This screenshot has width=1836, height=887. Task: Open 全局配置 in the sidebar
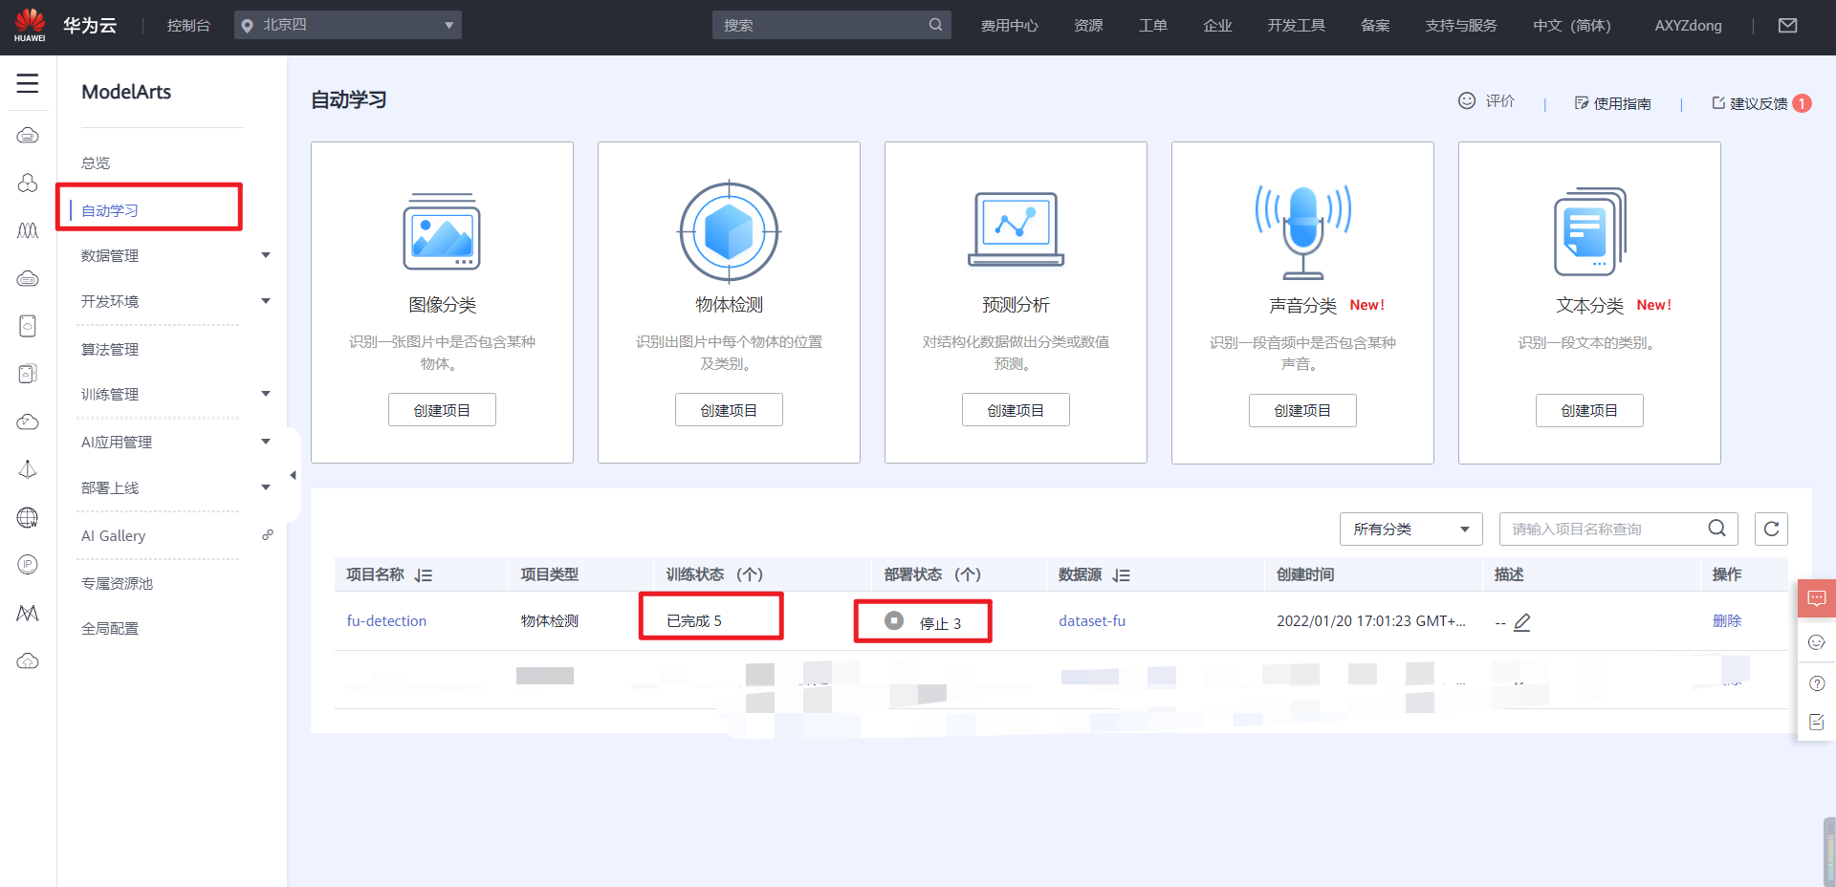point(110,628)
